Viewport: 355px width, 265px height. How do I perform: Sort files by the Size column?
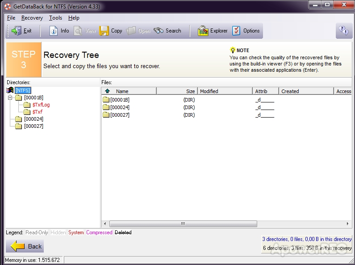177,91
